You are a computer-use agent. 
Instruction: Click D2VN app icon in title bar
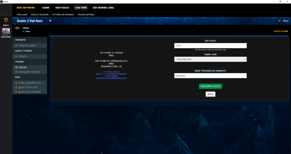tap(1, 2)
